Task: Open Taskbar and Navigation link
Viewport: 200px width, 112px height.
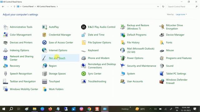Action: (23, 82)
